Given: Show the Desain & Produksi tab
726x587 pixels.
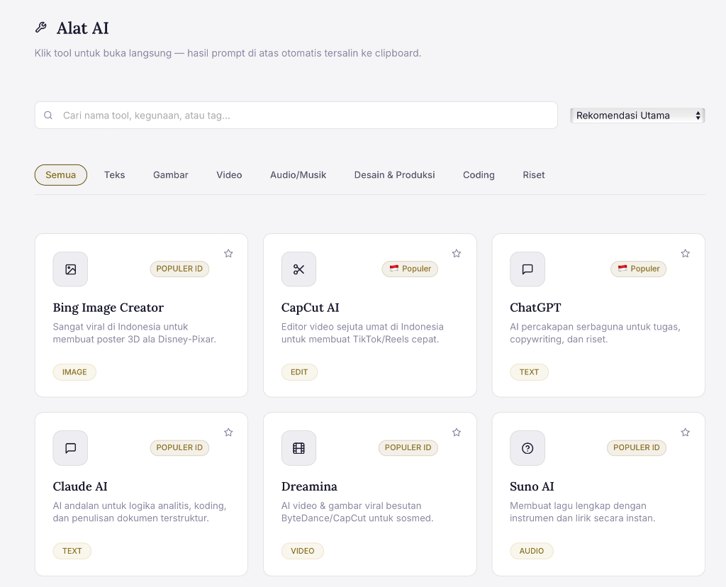Looking at the screenshot, I should [394, 175].
